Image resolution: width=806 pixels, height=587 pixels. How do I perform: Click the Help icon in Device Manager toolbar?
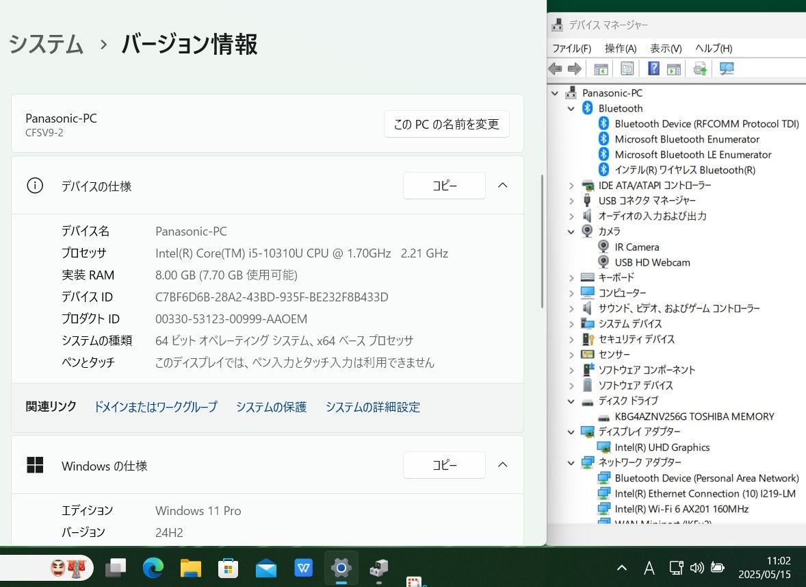click(x=653, y=68)
